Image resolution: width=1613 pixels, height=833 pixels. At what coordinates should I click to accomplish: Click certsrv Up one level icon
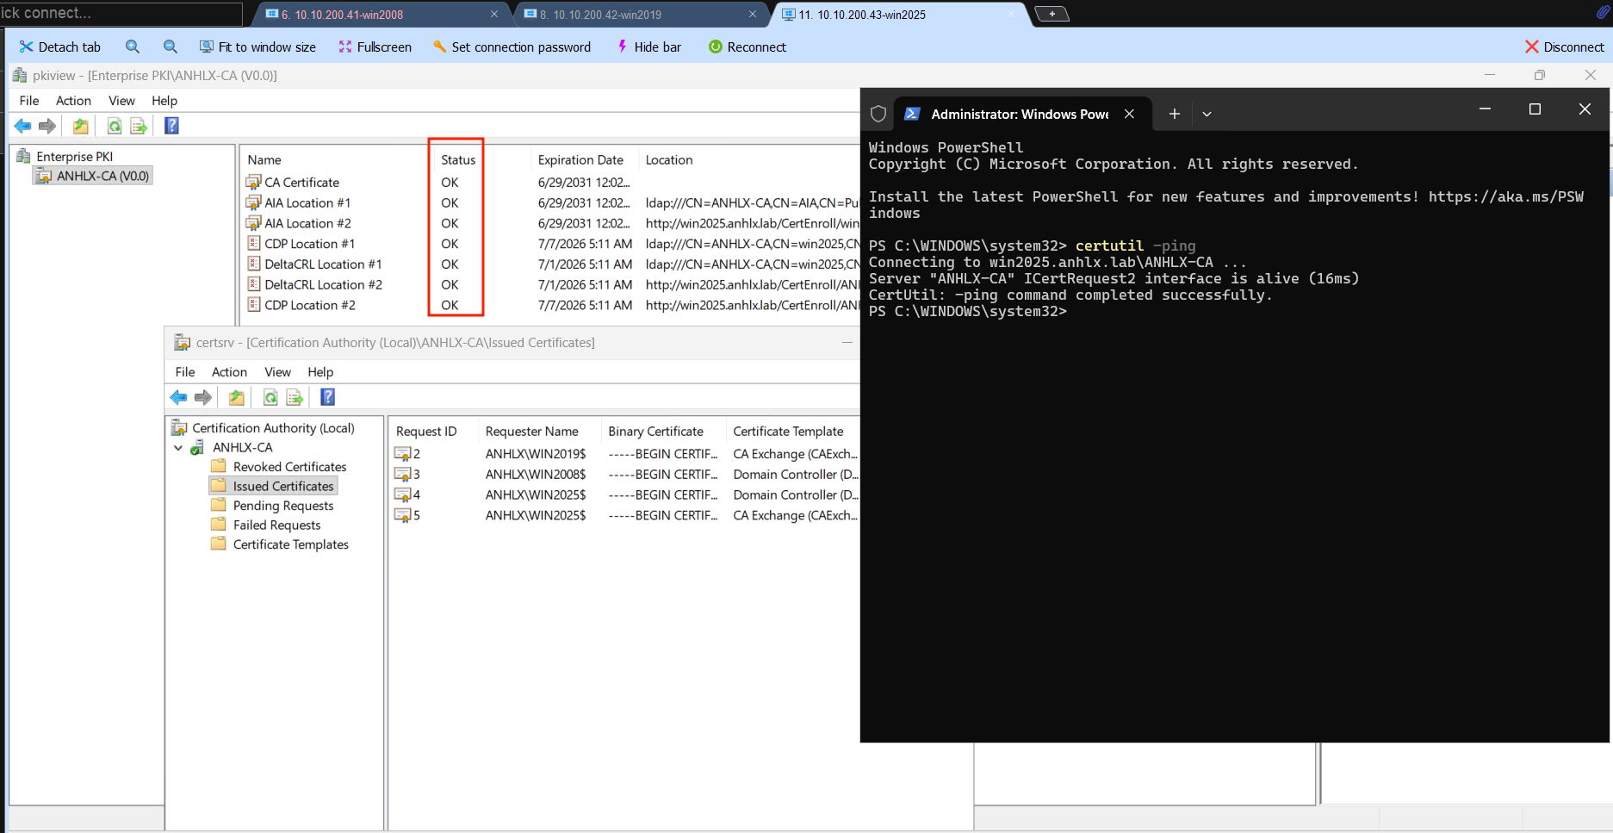click(236, 397)
